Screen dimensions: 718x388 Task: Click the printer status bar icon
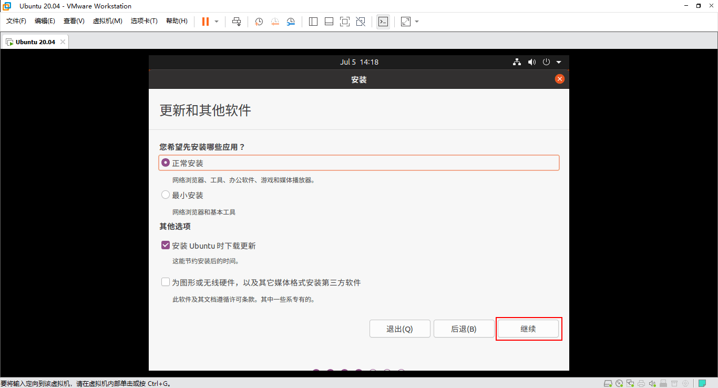pos(641,383)
